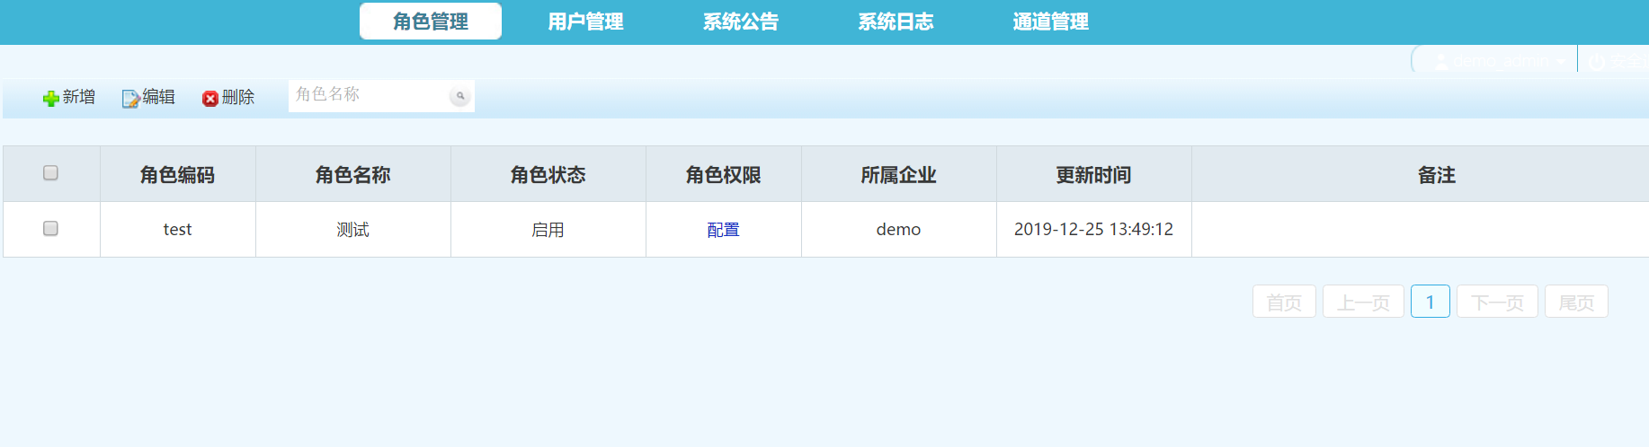Open the 系统日志 tab
1649x447 pixels.
point(896,22)
